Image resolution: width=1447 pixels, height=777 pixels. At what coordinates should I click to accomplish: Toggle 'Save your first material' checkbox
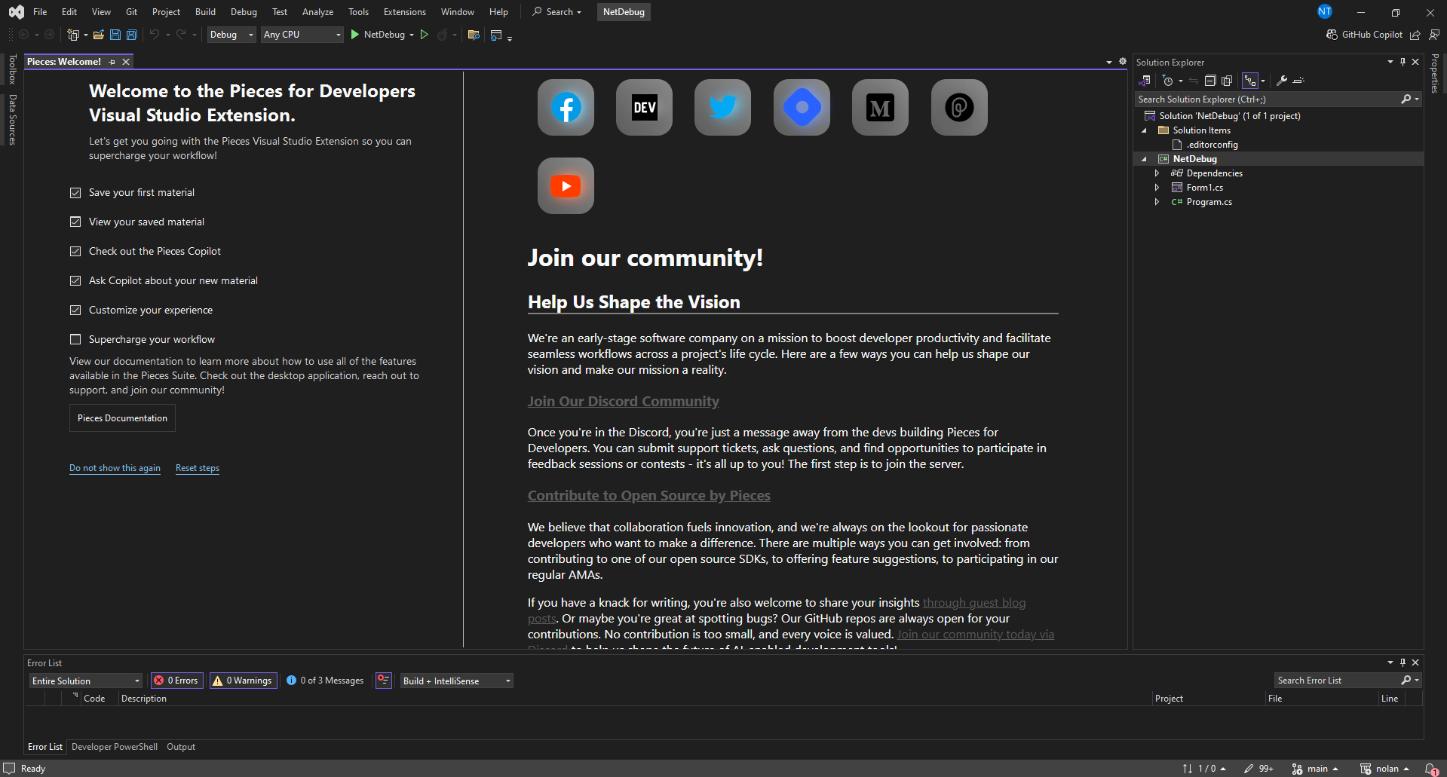coord(75,193)
